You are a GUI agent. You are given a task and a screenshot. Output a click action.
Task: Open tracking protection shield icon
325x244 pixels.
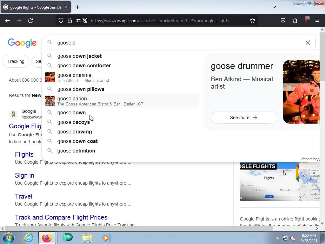point(61,21)
